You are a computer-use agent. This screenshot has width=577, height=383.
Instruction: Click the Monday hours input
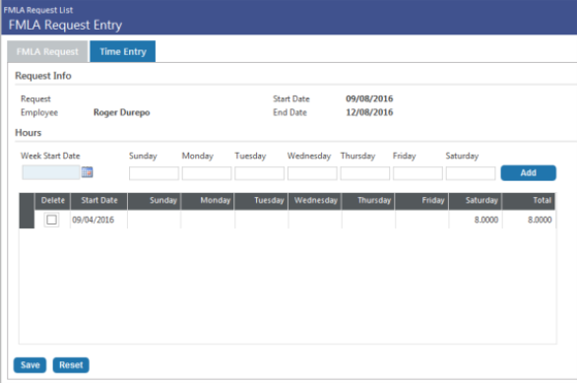[207, 173]
